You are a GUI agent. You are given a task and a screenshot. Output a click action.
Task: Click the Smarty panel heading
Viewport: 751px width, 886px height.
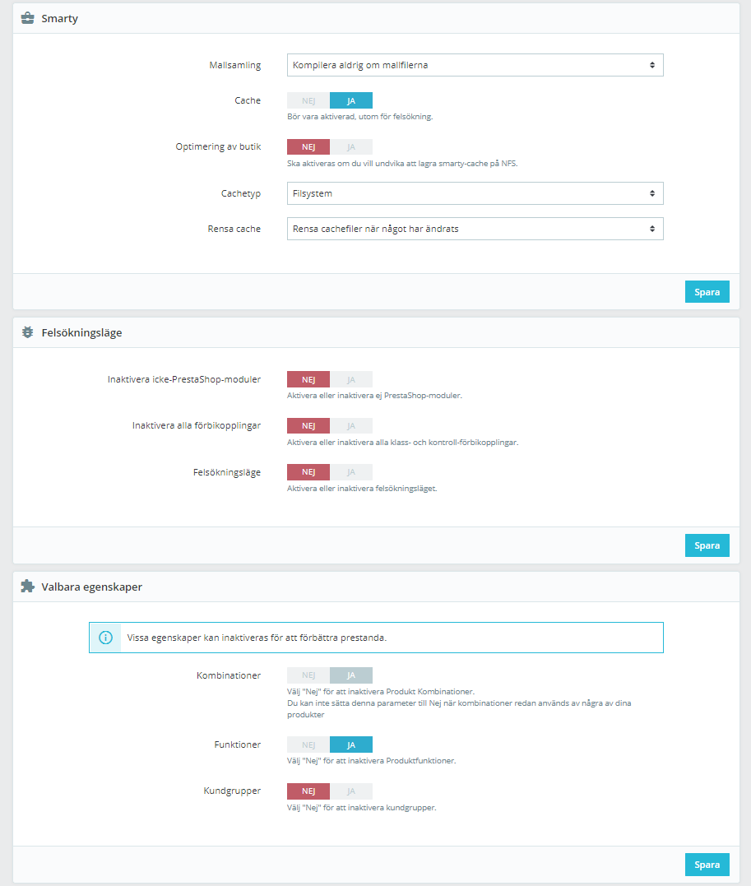pyautogui.click(x=59, y=18)
